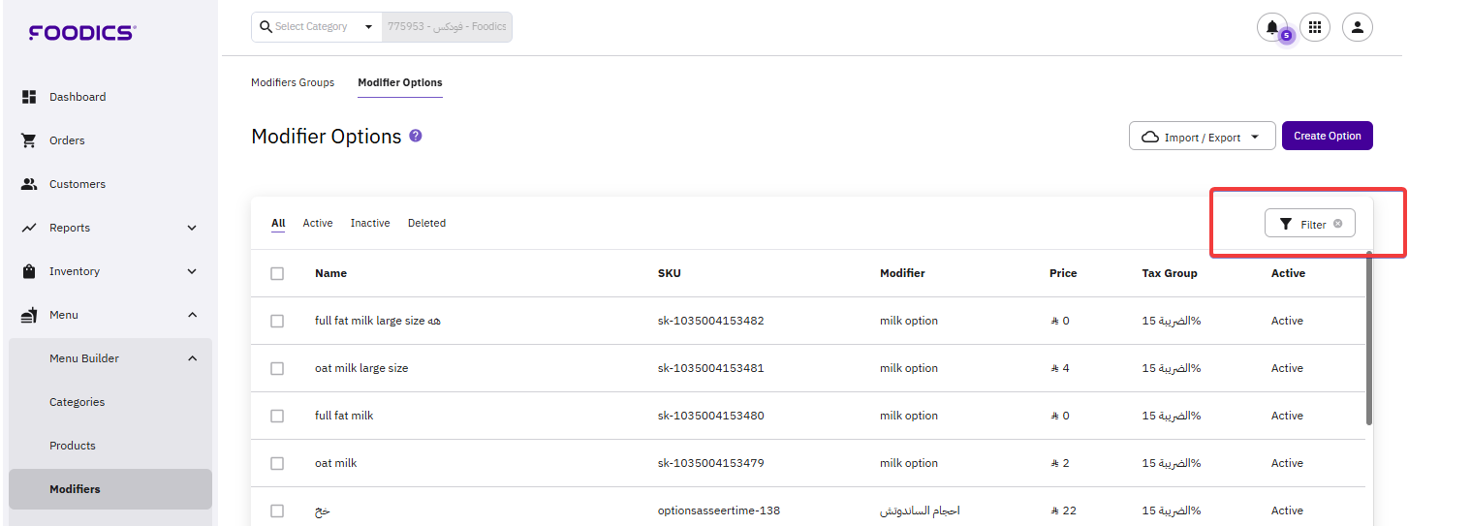The width and height of the screenshot is (1471, 526).
Task: Click the Orders shopping cart icon
Action: (29, 140)
